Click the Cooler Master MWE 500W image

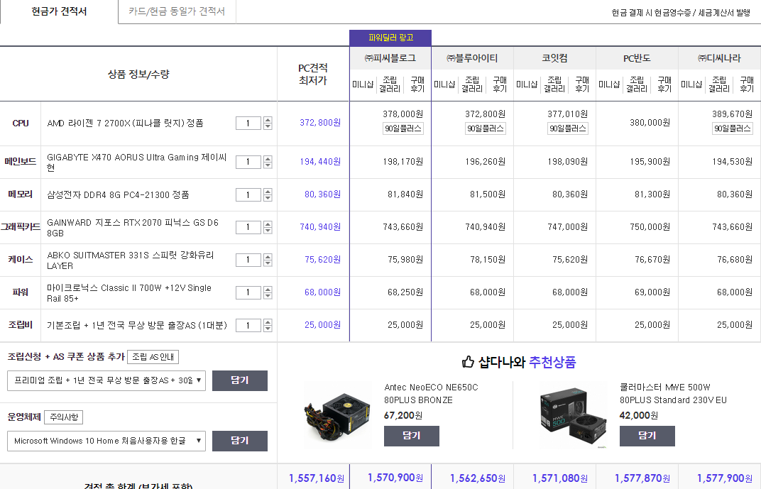tap(573, 414)
